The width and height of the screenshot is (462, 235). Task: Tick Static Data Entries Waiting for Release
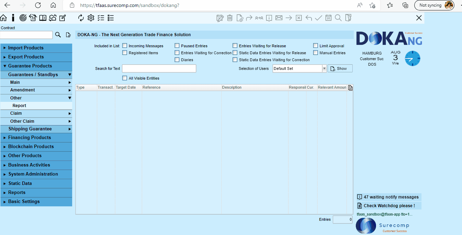click(x=235, y=52)
